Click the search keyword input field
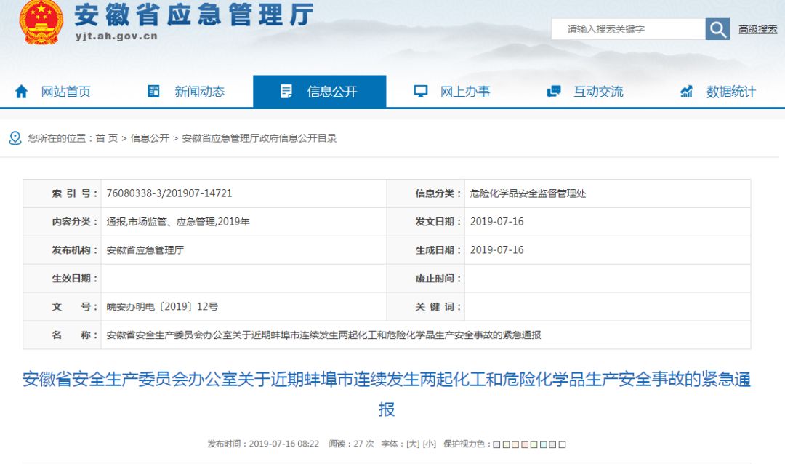 [x=628, y=29]
